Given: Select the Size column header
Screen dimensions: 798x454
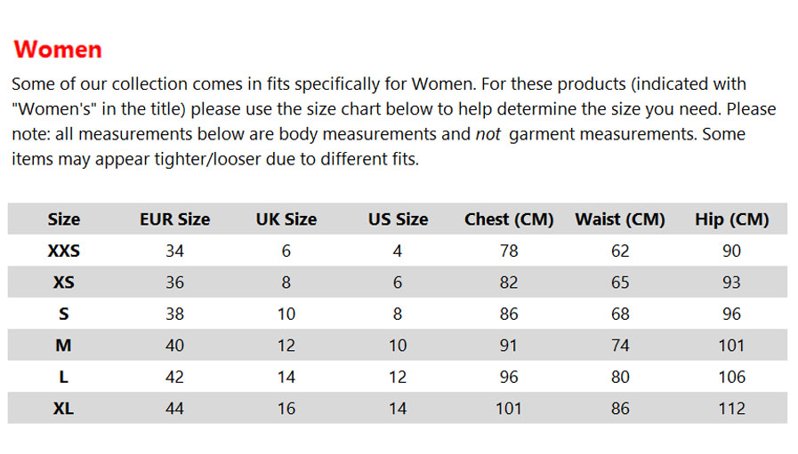Looking at the screenshot, I should [64, 219].
